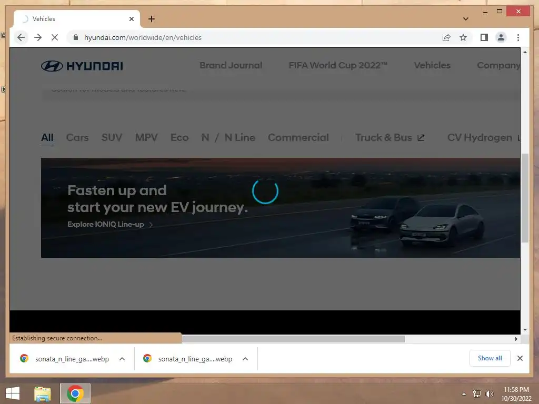View site information via the lock icon
Image resolution: width=539 pixels, height=404 pixels.
click(76, 37)
